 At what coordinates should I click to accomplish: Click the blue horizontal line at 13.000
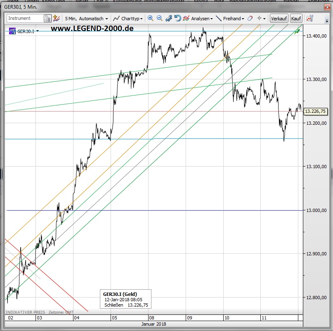tap(165, 210)
